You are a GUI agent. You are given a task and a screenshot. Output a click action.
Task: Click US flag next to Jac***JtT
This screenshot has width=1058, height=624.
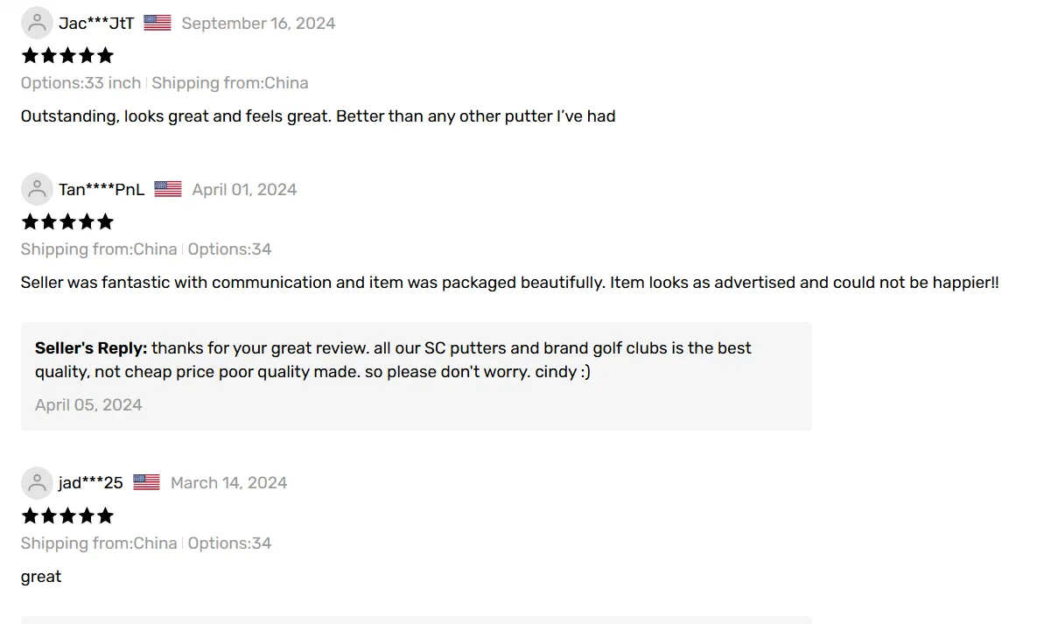(158, 23)
